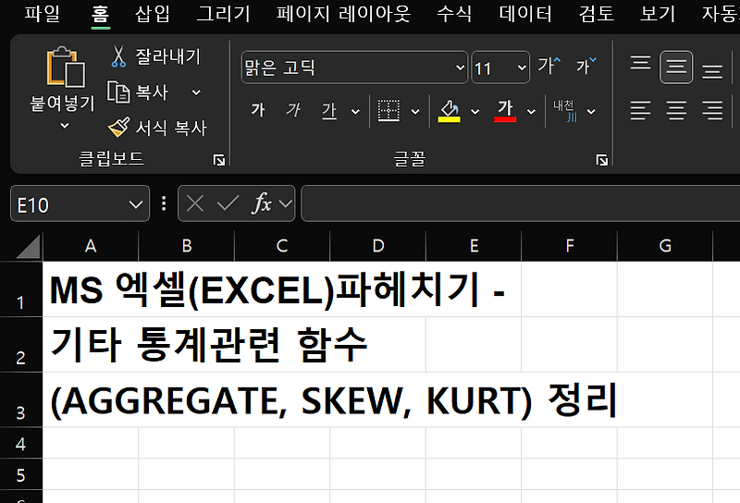The height and width of the screenshot is (503, 740).
Task: Click the phonetic guide 내천 icon
Action: 565,111
